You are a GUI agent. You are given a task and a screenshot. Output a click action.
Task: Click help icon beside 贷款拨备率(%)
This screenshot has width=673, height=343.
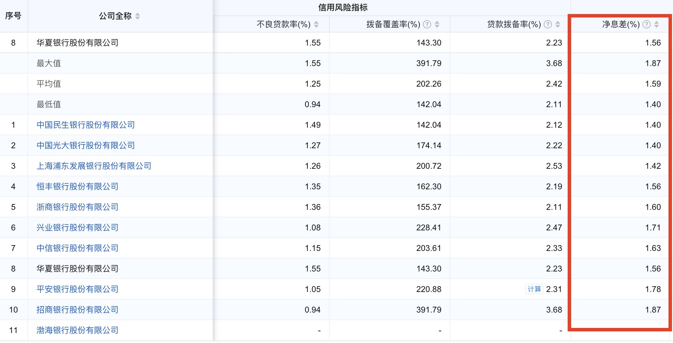click(548, 24)
